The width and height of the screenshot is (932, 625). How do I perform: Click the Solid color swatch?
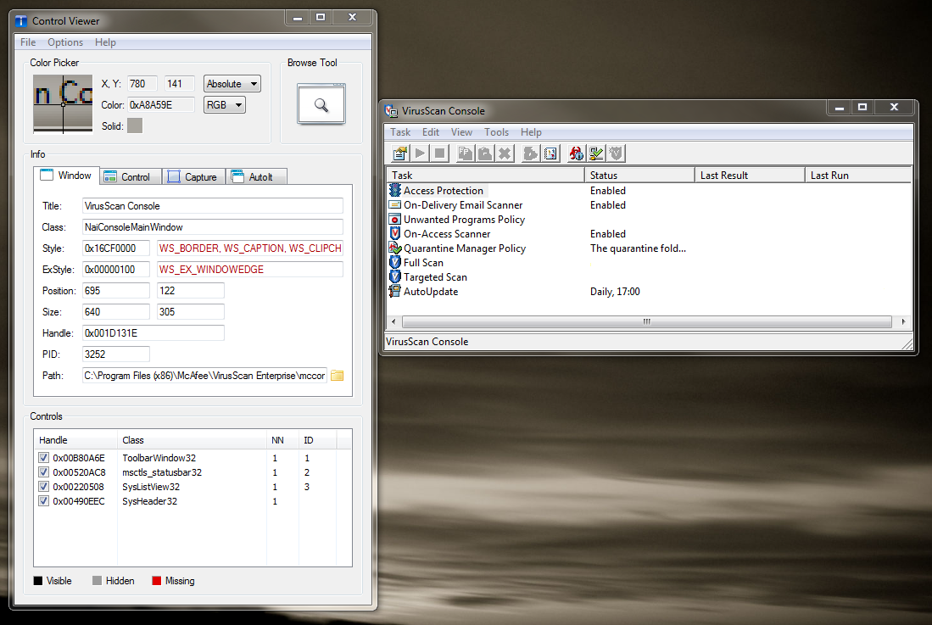[x=135, y=126]
